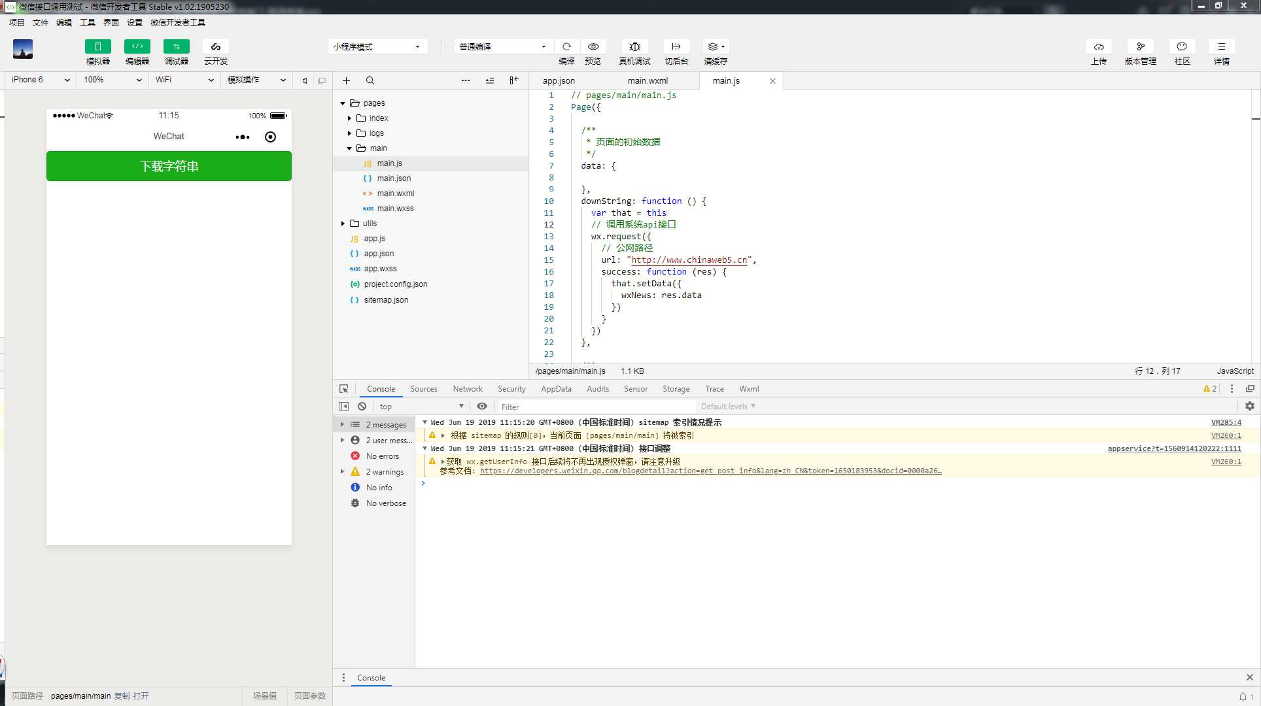Image resolution: width=1261 pixels, height=706 pixels.
Task: Open the iPhone 6 device dropdown
Action: pyautogui.click(x=41, y=80)
